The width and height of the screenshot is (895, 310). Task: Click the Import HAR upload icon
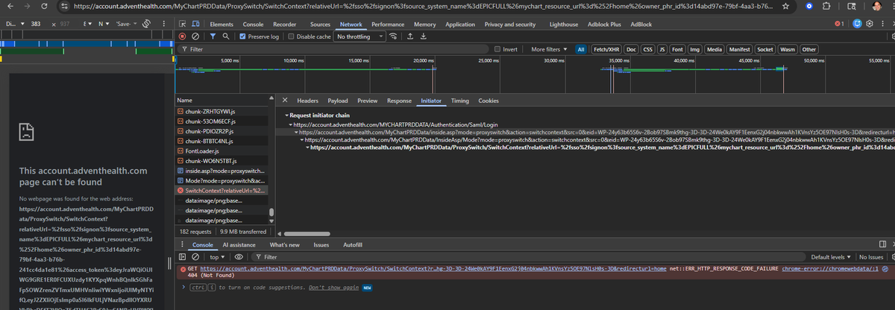[x=410, y=37]
